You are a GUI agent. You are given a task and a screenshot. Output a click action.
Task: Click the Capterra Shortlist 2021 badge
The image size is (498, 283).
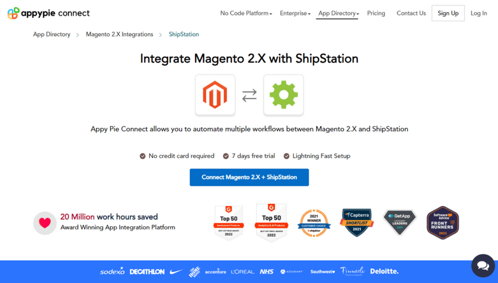click(356, 223)
